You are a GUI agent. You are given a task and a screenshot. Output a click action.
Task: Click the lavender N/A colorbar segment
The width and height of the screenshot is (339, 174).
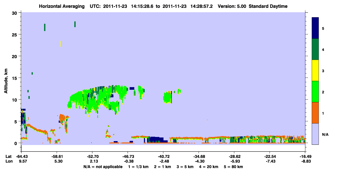pyautogui.click(x=315, y=134)
